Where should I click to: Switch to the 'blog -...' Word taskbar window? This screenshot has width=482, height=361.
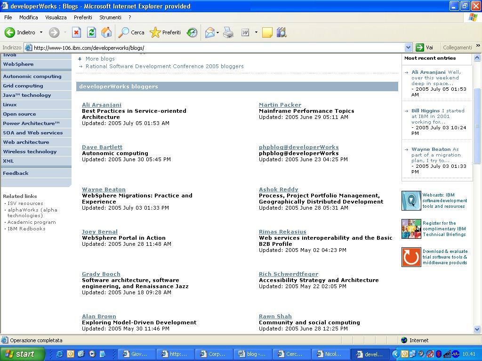click(x=252, y=354)
